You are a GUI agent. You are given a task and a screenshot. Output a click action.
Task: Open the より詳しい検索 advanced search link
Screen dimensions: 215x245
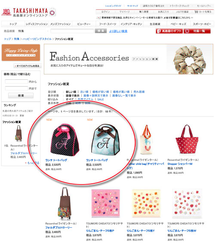118,31
